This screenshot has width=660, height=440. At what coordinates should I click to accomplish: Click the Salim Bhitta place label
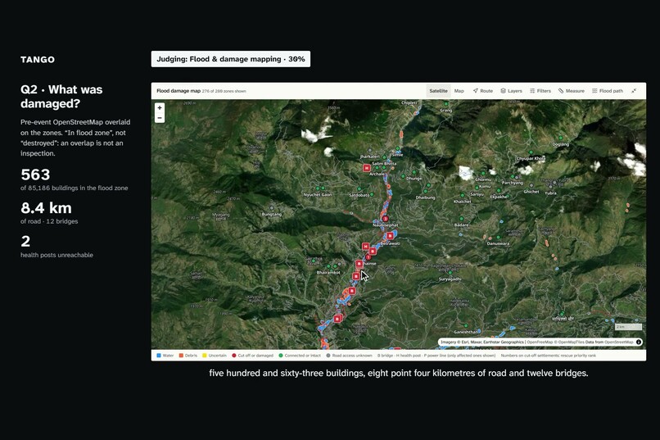click(384, 163)
